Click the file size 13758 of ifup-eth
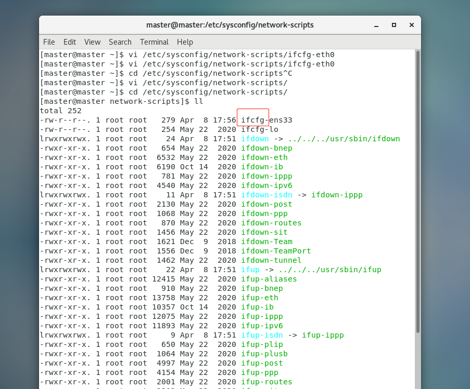470x389 pixels. (163, 298)
